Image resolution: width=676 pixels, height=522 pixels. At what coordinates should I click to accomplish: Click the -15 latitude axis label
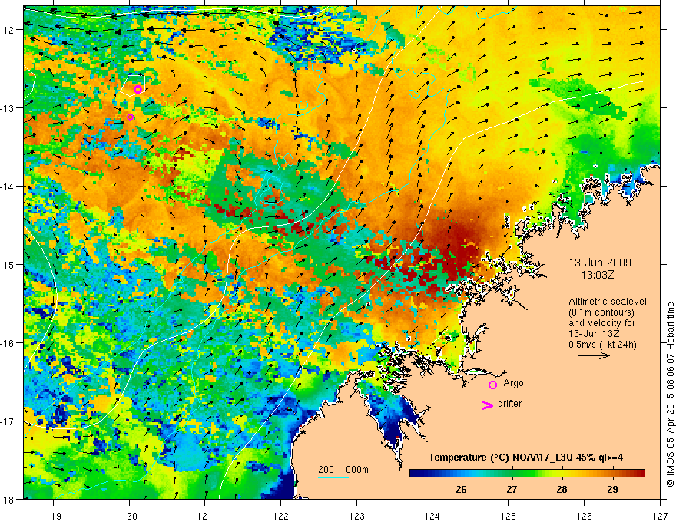tap(8, 264)
